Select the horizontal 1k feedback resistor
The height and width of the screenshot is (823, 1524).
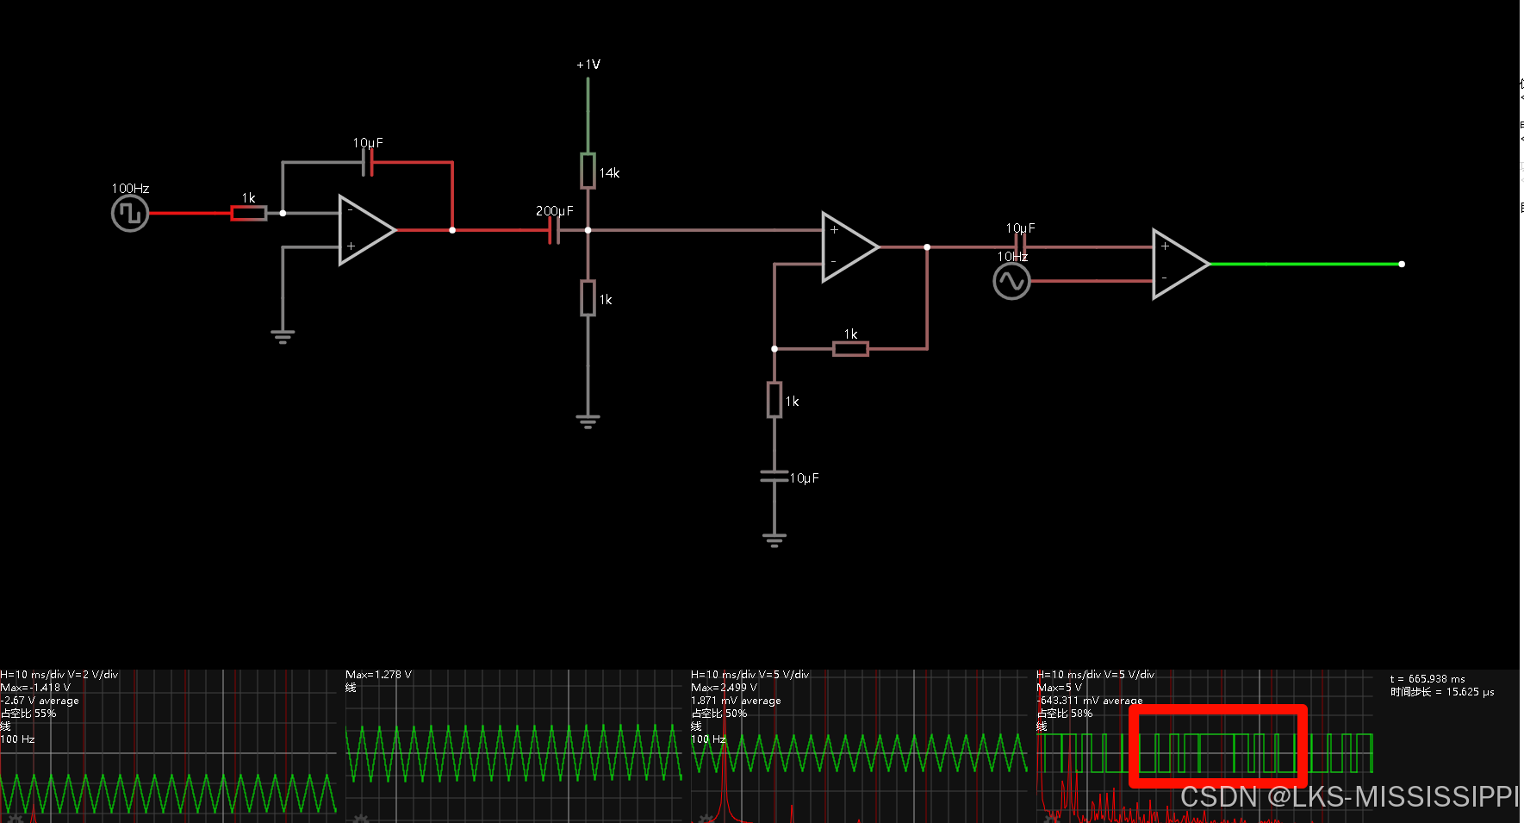click(850, 348)
